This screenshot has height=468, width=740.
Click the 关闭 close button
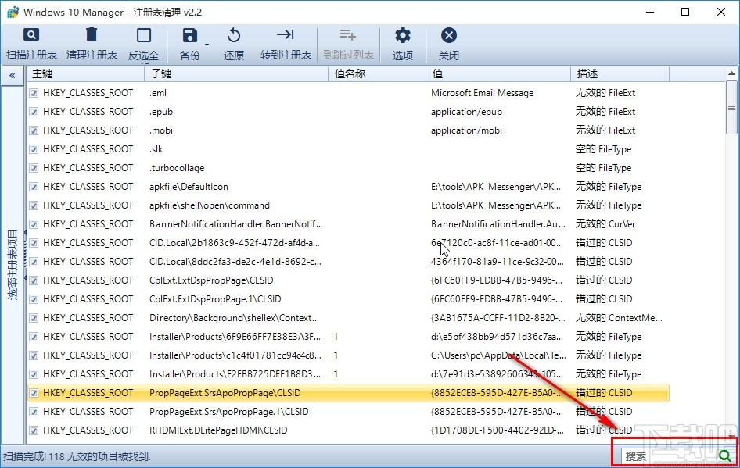[x=448, y=34]
